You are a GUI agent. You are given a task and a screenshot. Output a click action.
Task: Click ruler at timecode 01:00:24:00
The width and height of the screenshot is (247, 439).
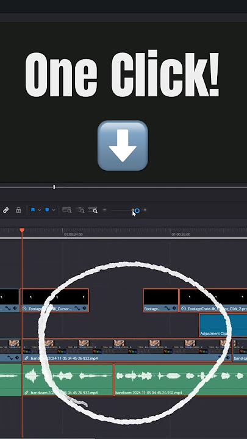click(73, 234)
